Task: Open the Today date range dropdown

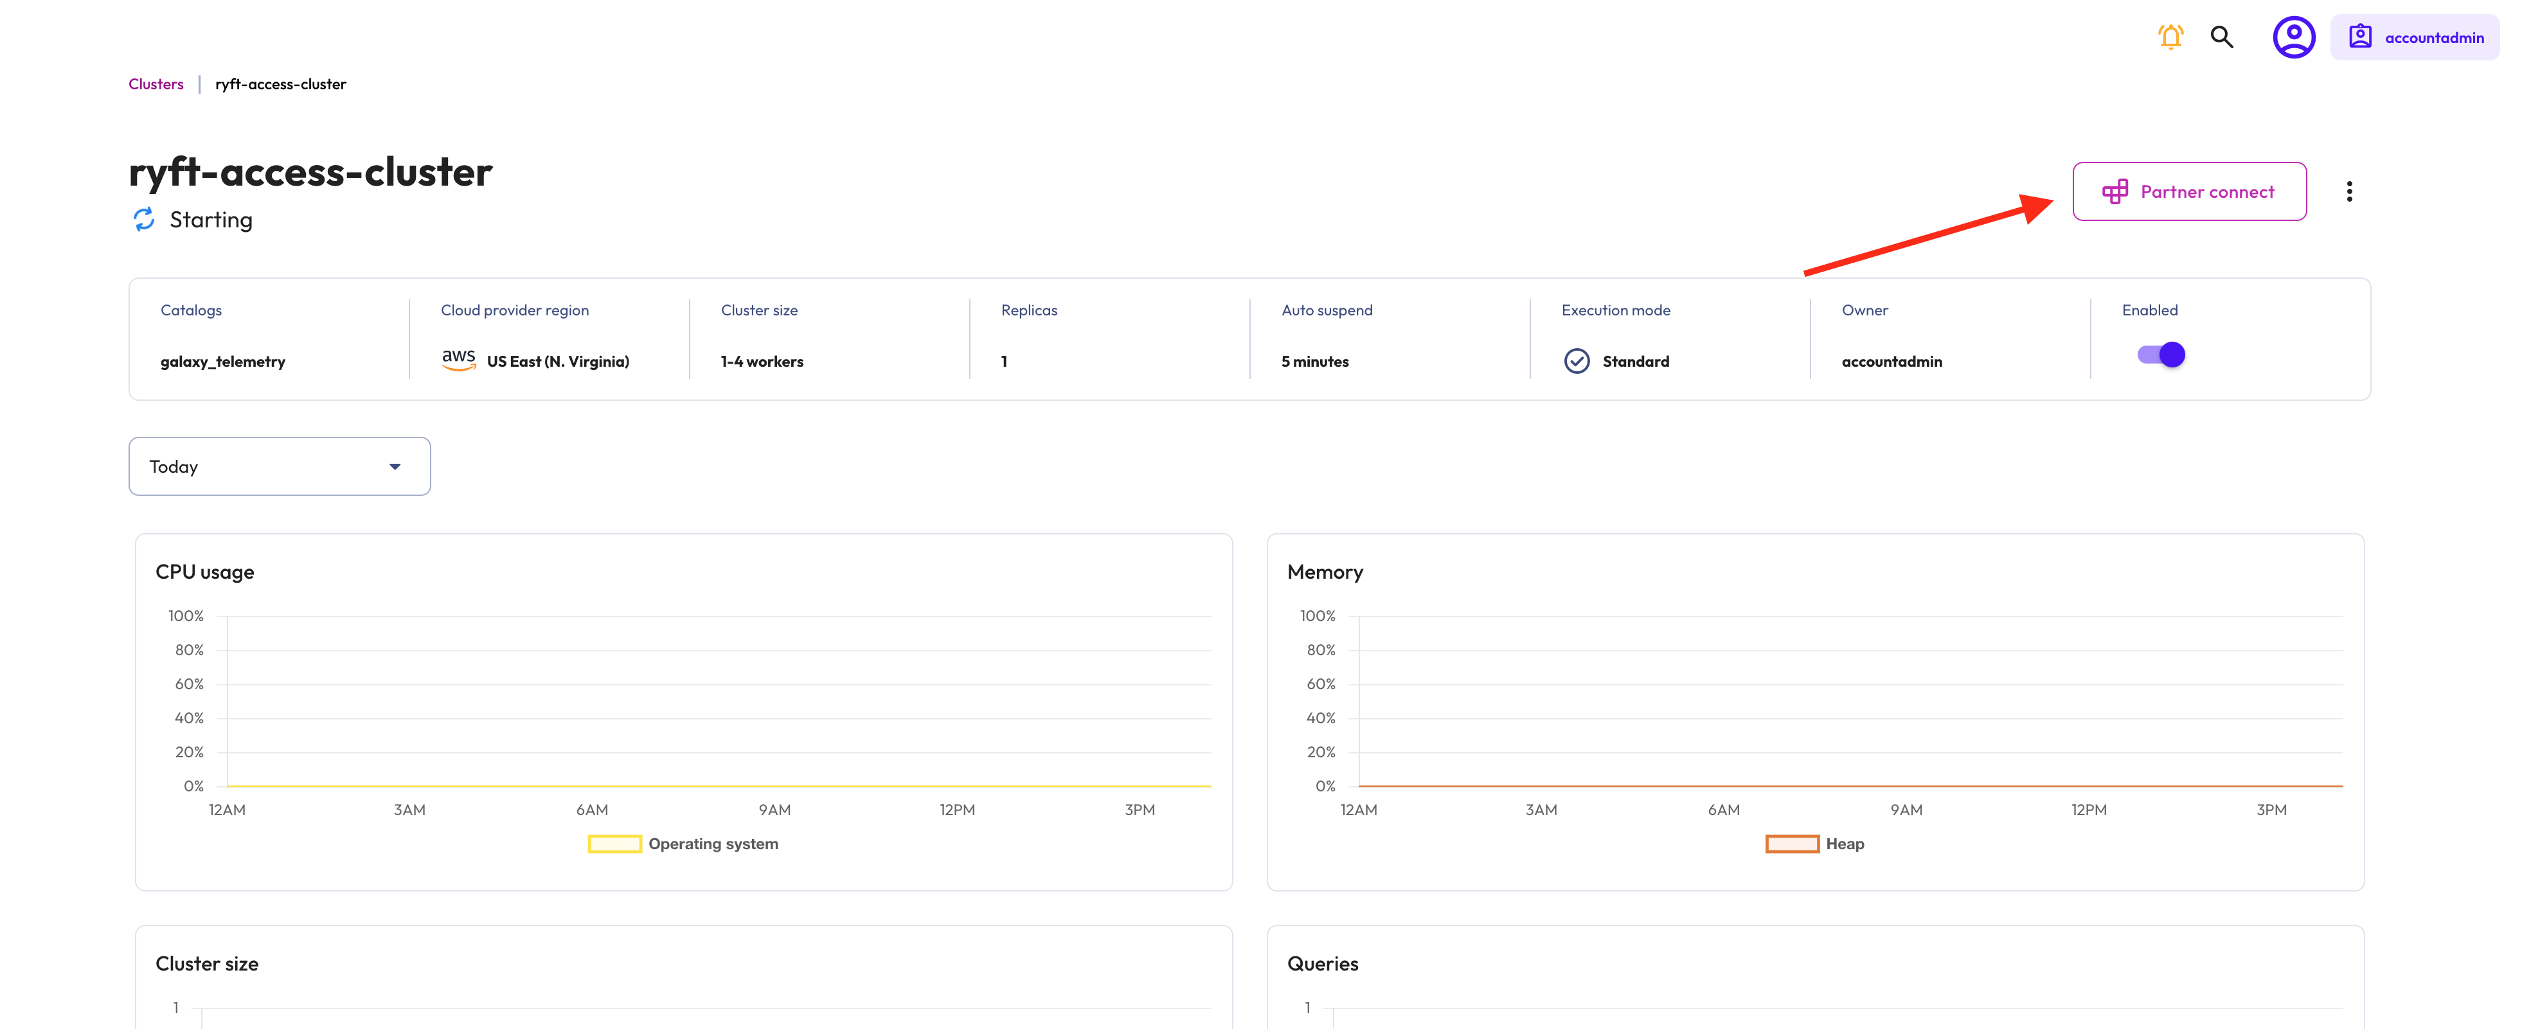Action: (x=279, y=466)
